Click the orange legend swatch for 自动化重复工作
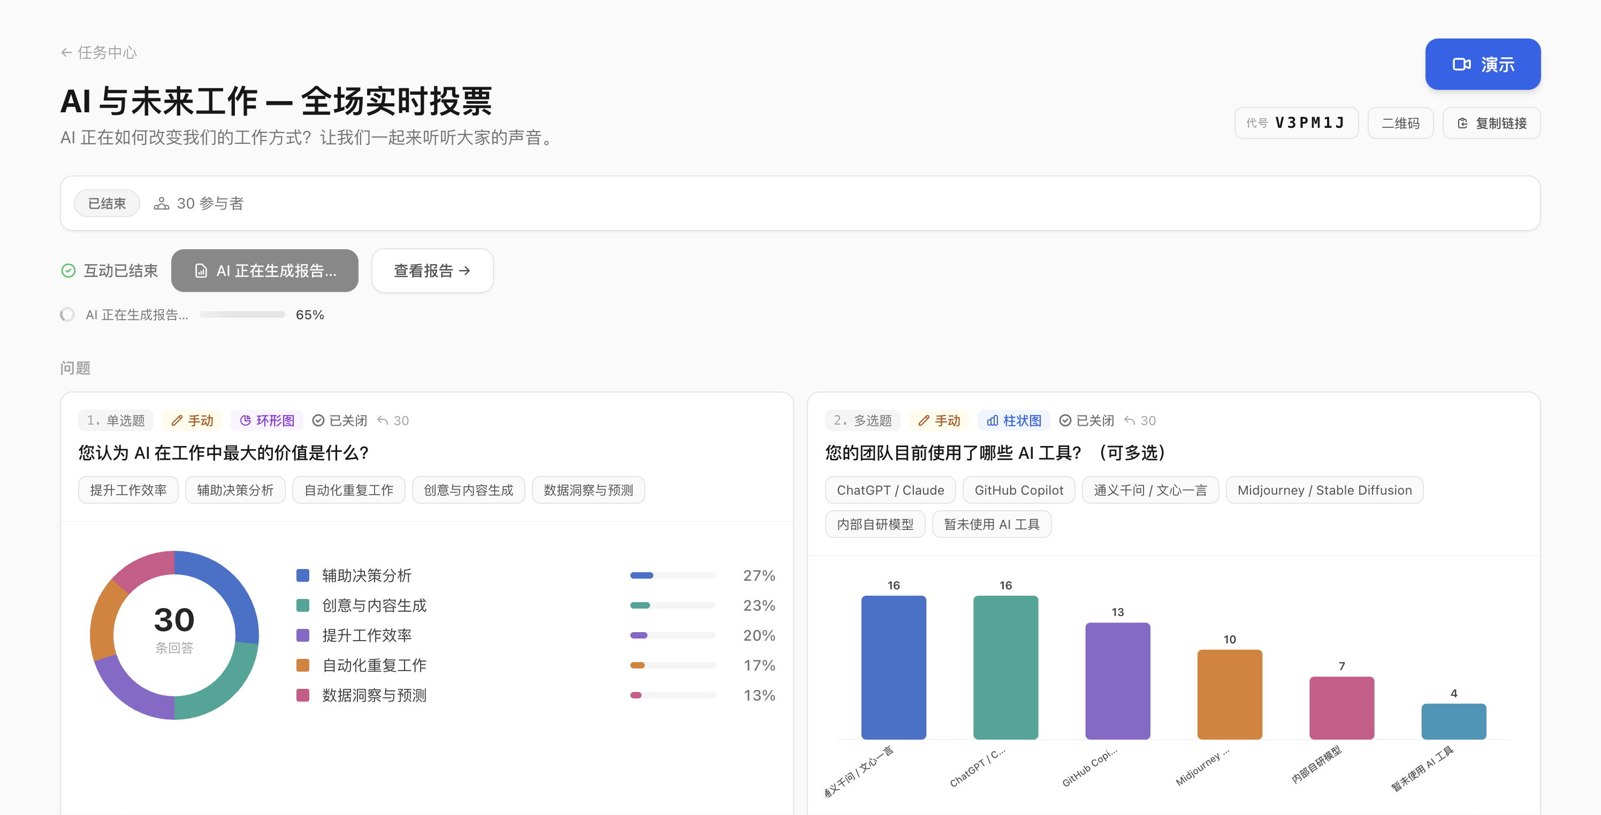The image size is (1601, 815). coord(303,665)
